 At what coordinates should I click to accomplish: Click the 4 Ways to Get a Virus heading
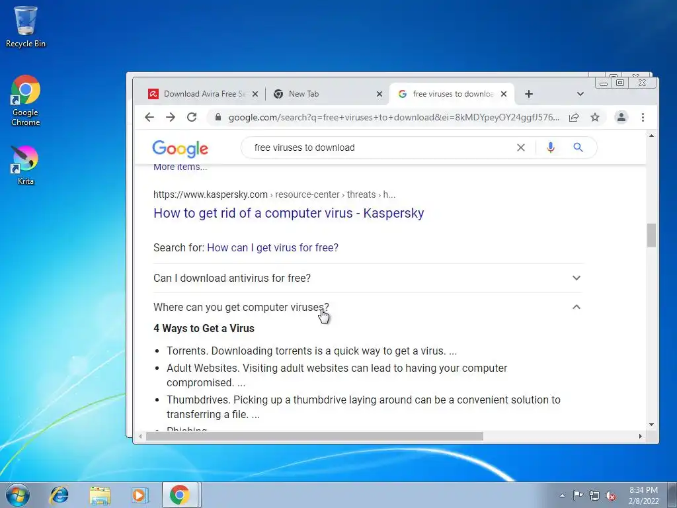(204, 328)
